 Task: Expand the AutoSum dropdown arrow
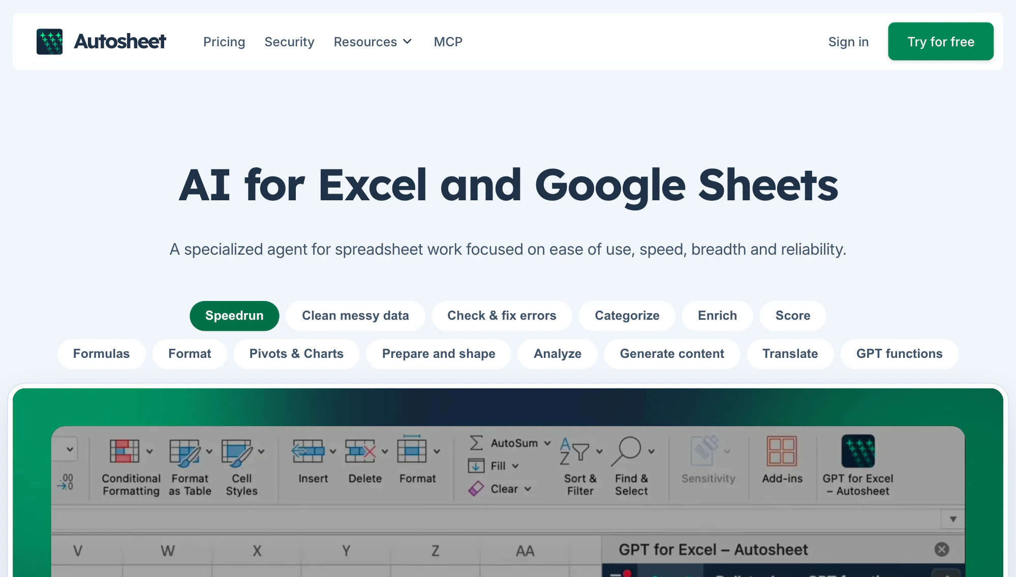click(x=547, y=443)
